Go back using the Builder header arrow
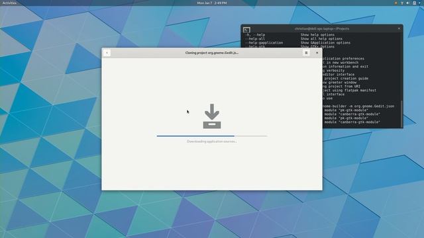The height and width of the screenshot is (238, 424). 107,53
